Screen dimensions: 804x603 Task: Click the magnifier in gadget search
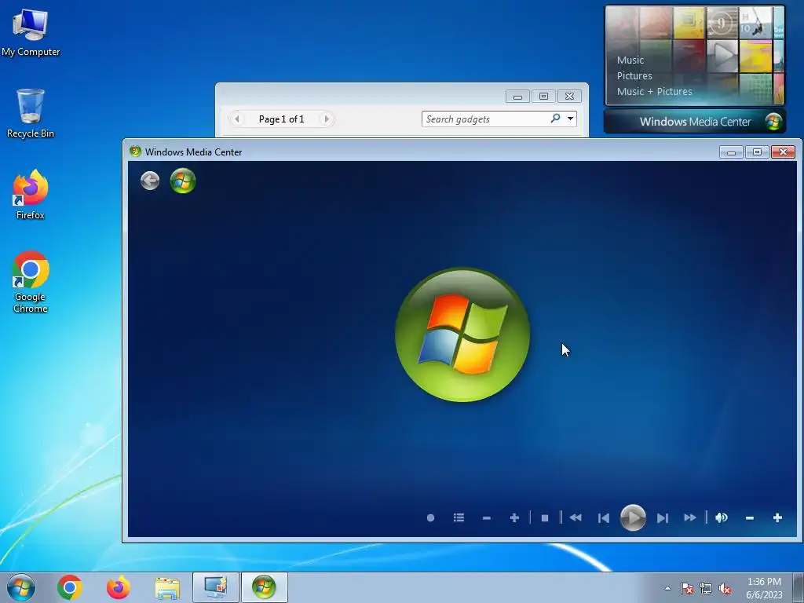(555, 119)
